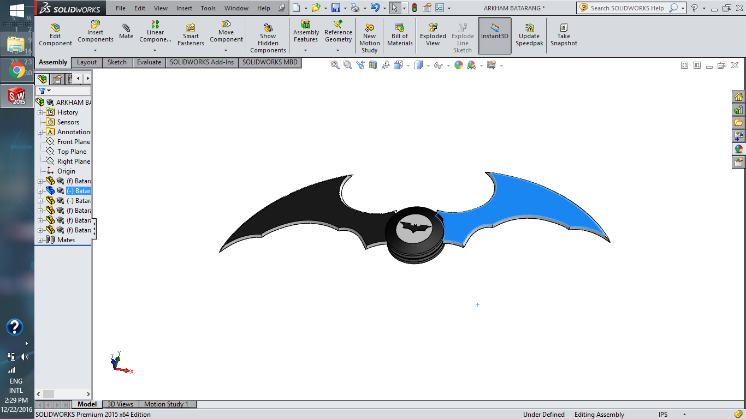Open the View Palette task pane tab
The width and height of the screenshot is (746, 419).
coord(739,135)
